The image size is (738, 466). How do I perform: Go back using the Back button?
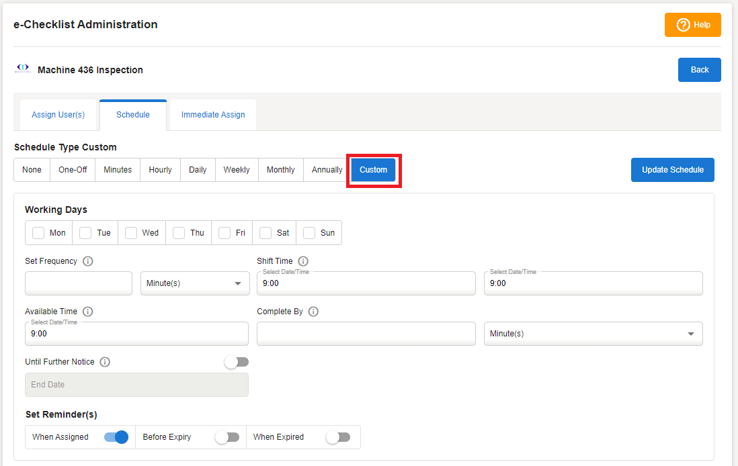coord(699,70)
